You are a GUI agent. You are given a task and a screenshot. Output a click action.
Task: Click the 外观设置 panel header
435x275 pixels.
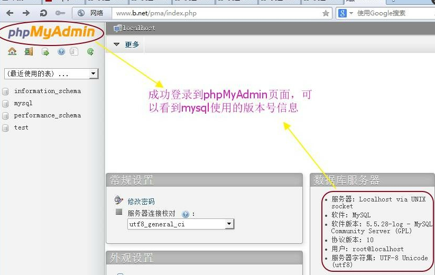[204, 258]
